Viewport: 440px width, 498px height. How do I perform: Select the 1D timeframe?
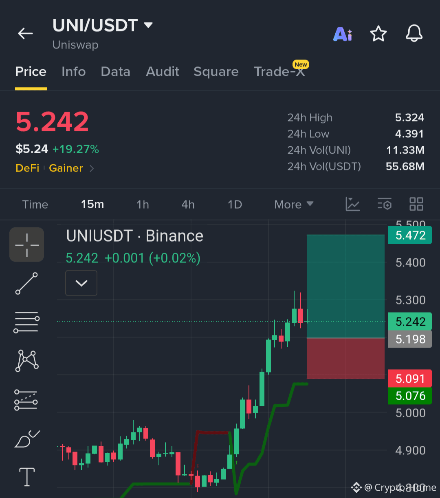(x=235, y=204)
